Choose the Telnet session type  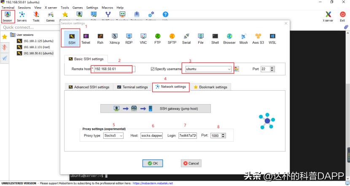[86, 39]
